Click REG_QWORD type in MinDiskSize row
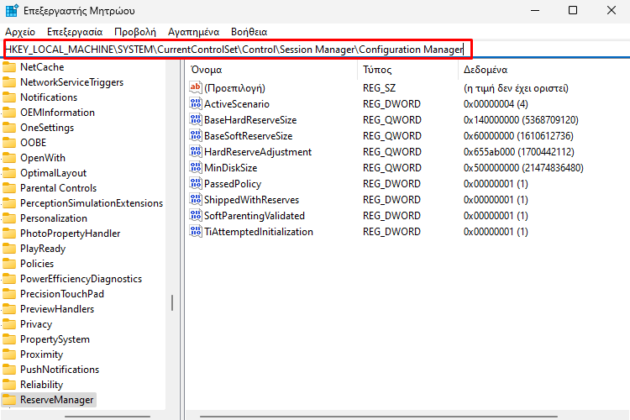This screenshot has height=420, width=630. [391, 168]
